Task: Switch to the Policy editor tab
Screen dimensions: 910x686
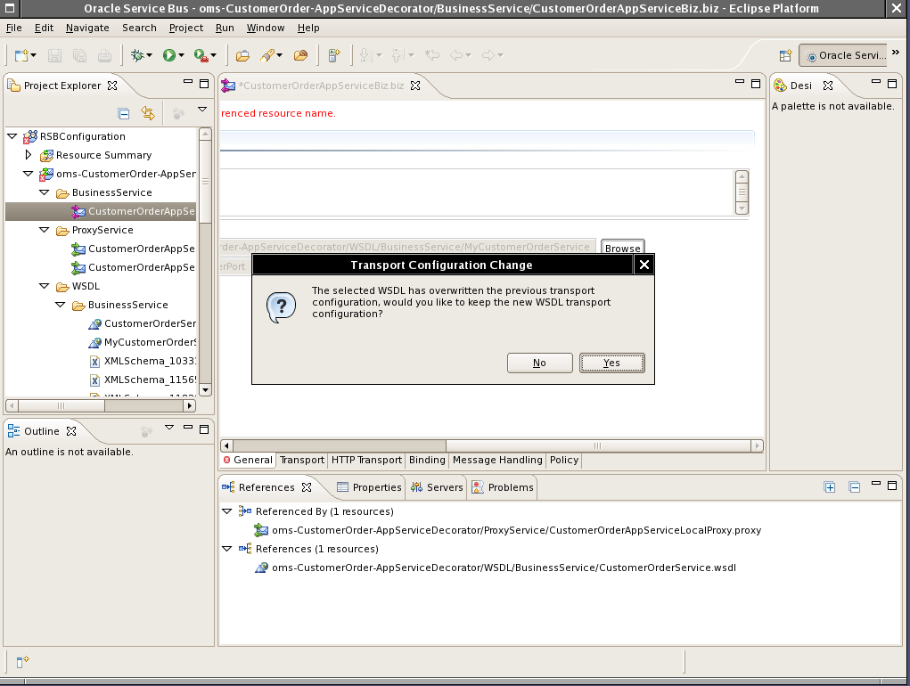Action: 564,460
